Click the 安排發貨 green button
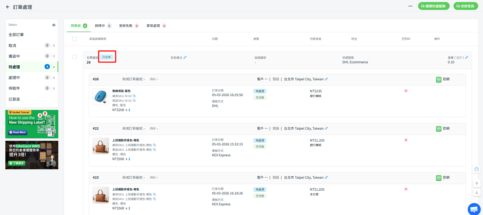Image resolution: width=483 pixels, height=215 pixels. click(465, 6)
